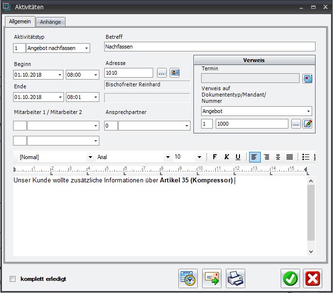Click the address browse button (...)
This screenshot has height=293, width=333.
[162, 73]
